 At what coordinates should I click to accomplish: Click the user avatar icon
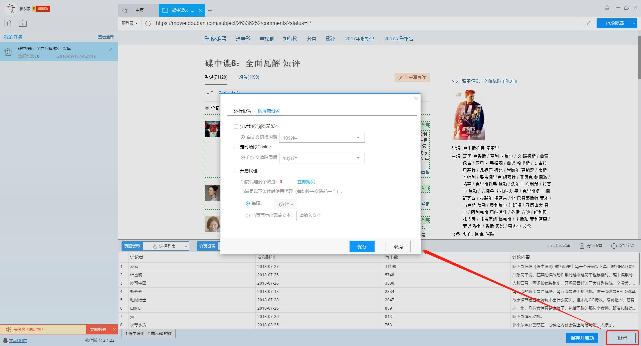click(11, 8)
